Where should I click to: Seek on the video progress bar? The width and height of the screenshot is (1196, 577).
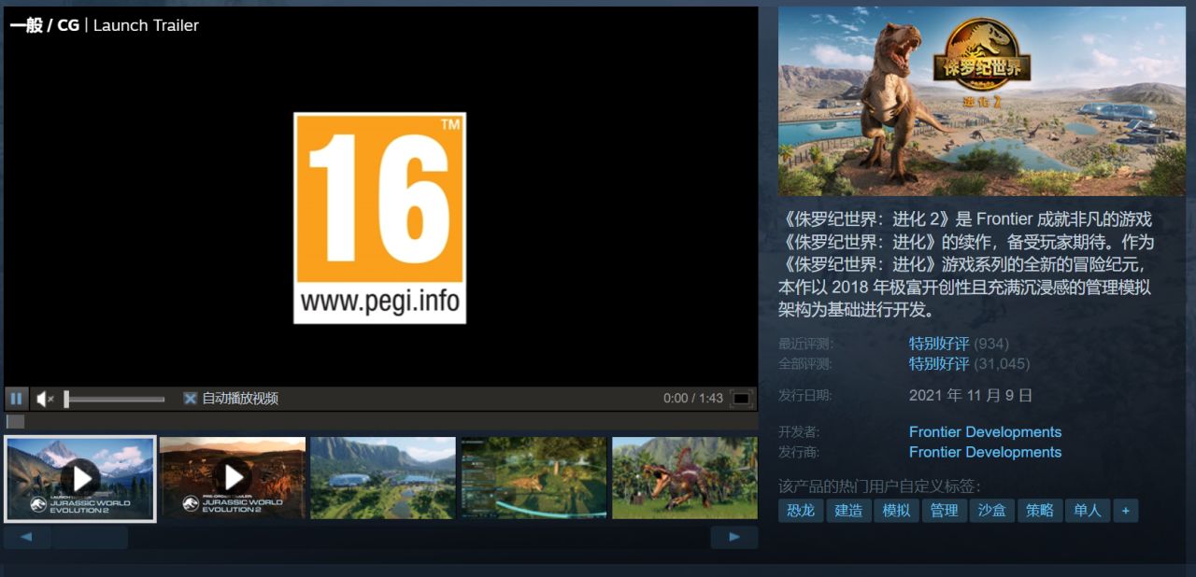pyautogui.click(x=380, y=421)
